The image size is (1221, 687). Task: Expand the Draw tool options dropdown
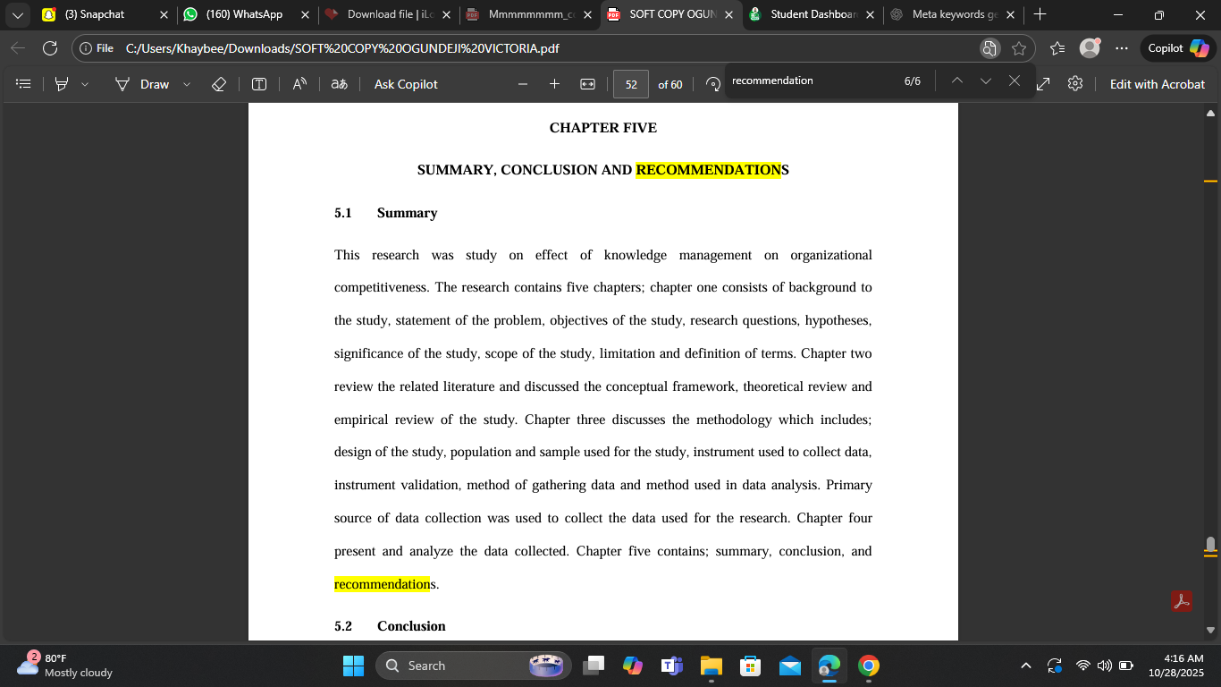[x=187, y=84]
